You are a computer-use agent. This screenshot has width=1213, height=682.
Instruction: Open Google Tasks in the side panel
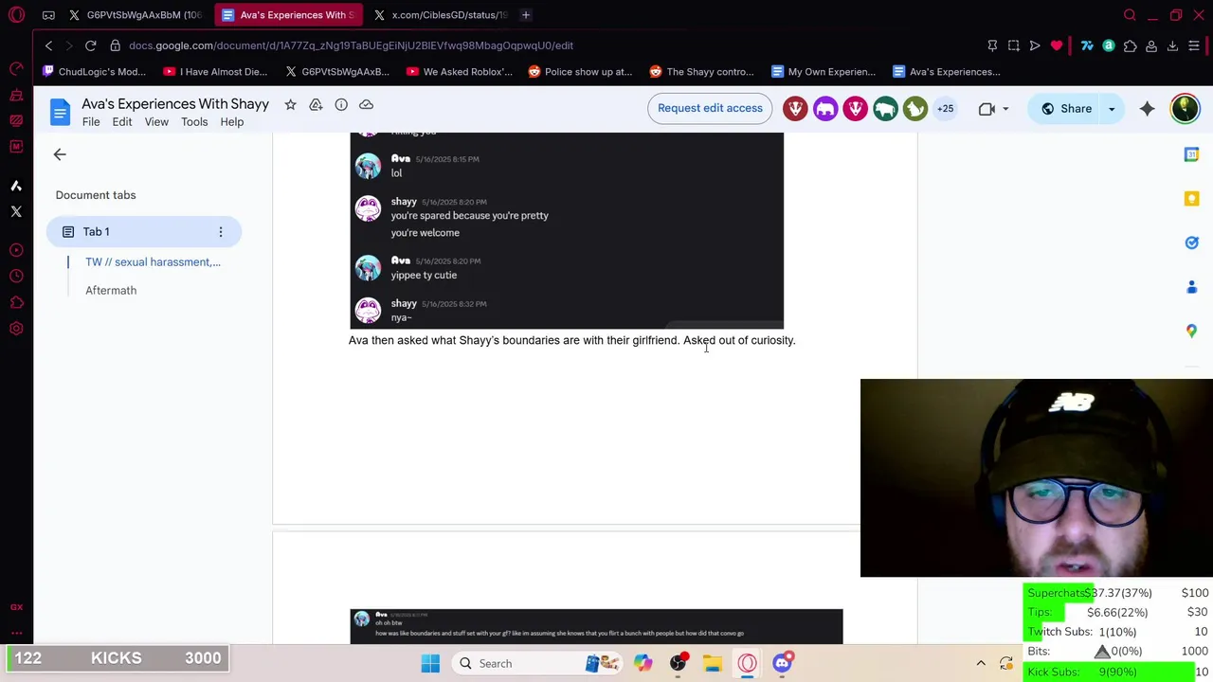pos(1191,242)
